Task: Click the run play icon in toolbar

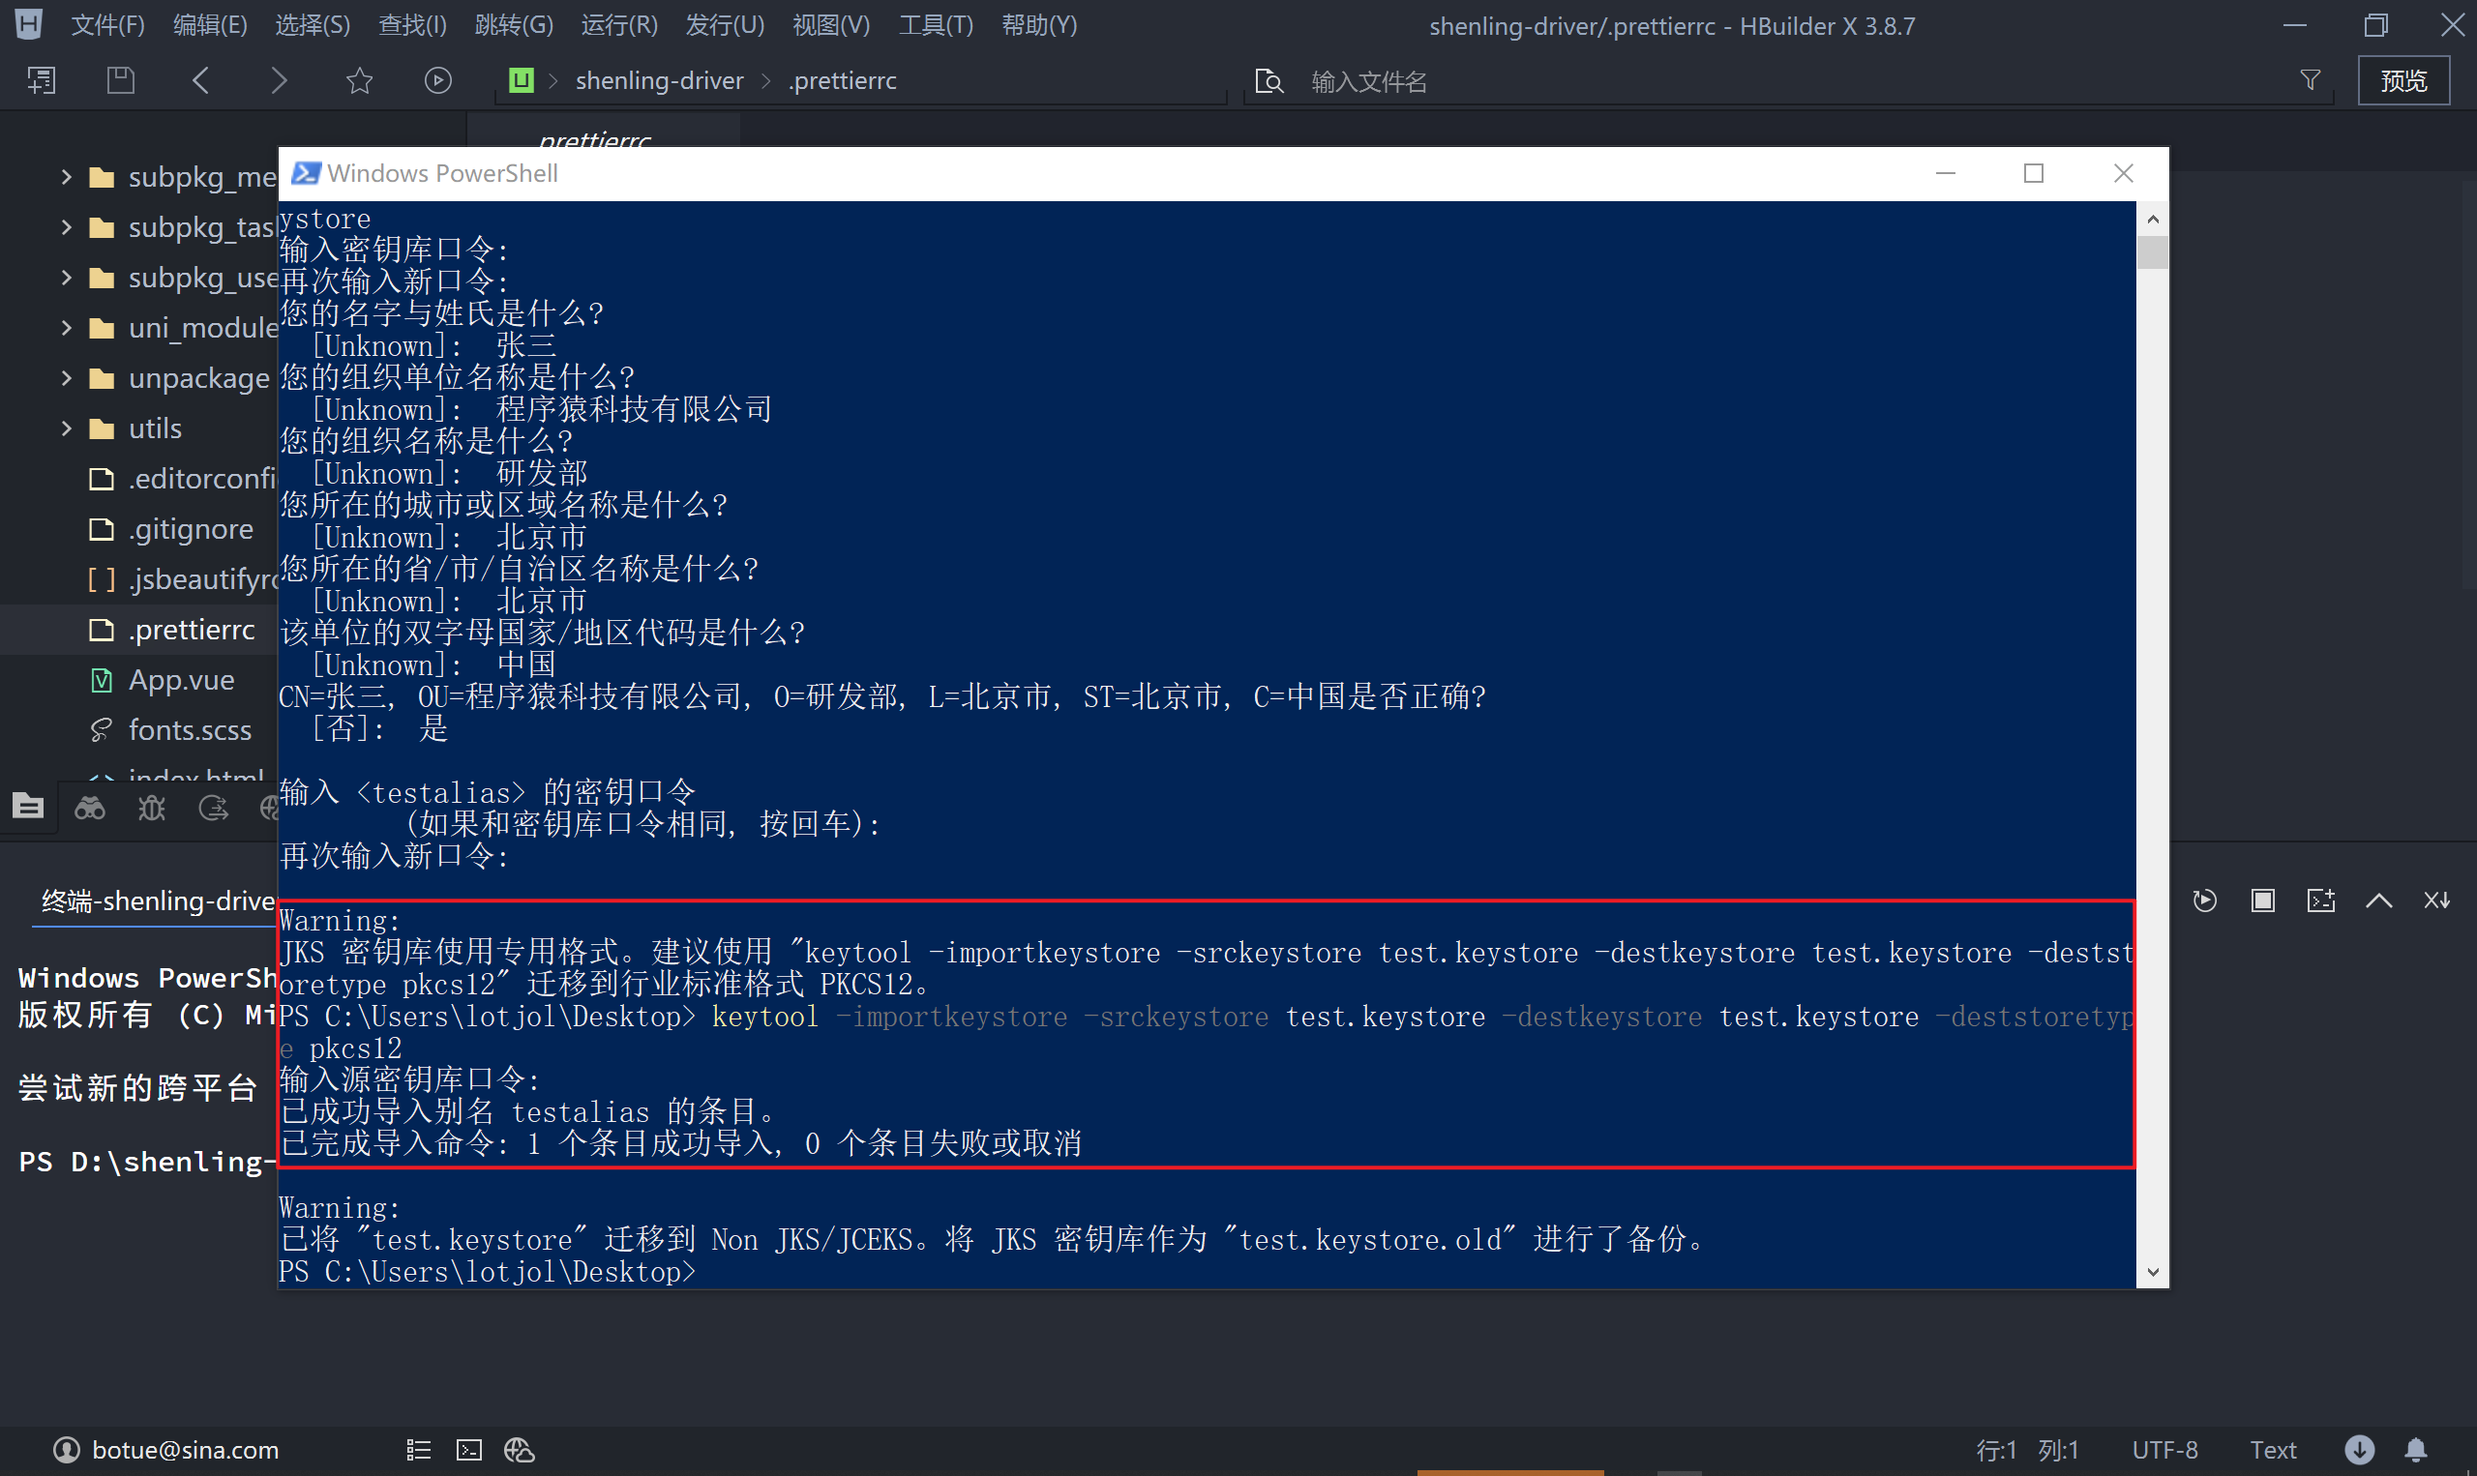Action: (437, 80)
